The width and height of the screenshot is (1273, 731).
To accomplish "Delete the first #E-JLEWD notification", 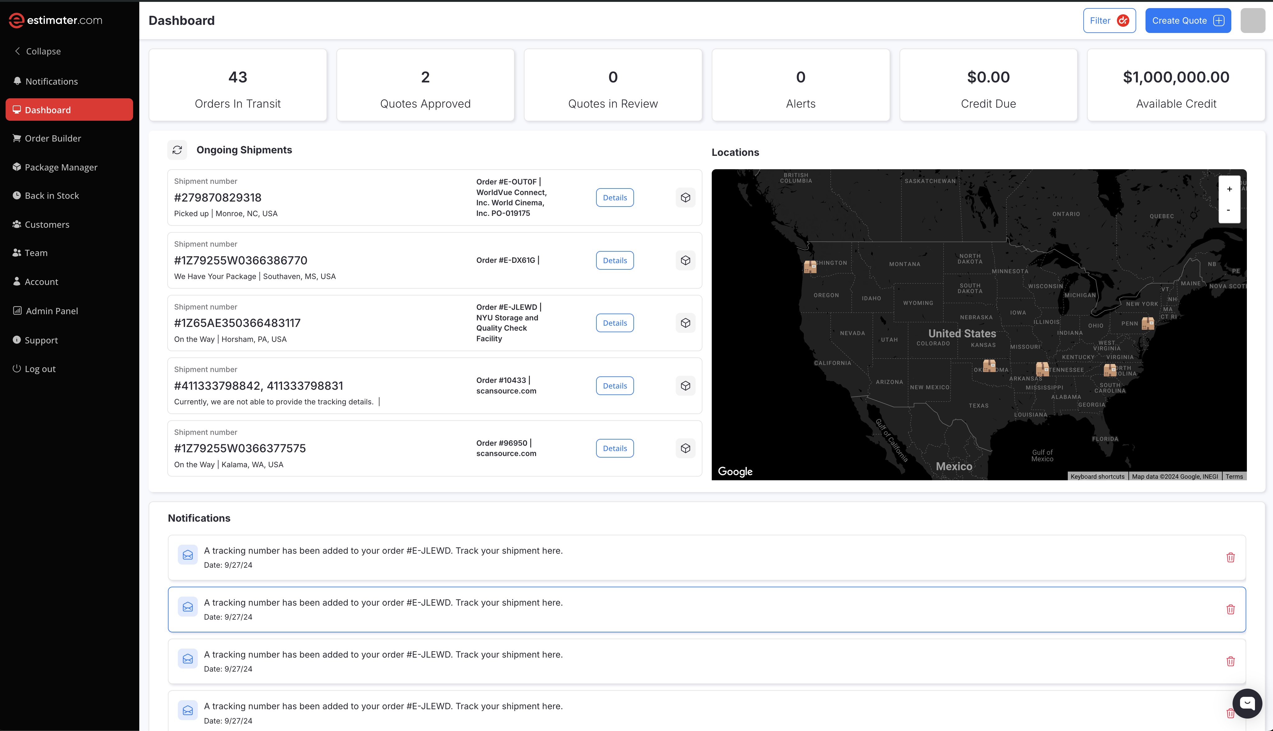I will coord(1230,557).
